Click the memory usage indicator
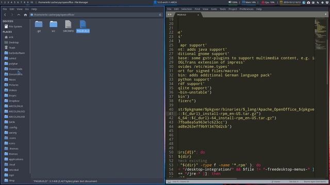The width and height of the screenshot is (330, 185). [x=249, y=2]
